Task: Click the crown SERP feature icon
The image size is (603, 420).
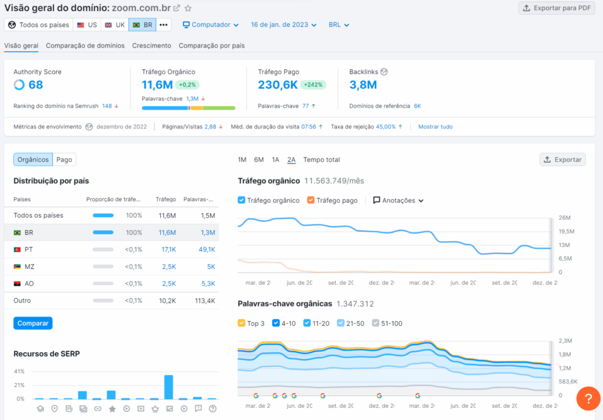Action: pos(155,408)
